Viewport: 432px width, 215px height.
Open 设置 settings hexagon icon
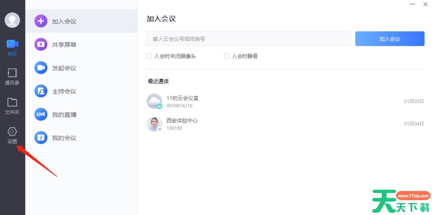[12, 131]
